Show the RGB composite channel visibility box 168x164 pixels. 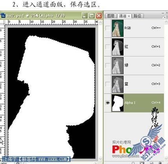pos(108,28)
